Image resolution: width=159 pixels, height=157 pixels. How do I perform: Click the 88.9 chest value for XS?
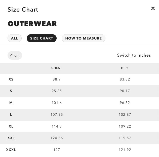pyautogui.click(x=57, y=79)
